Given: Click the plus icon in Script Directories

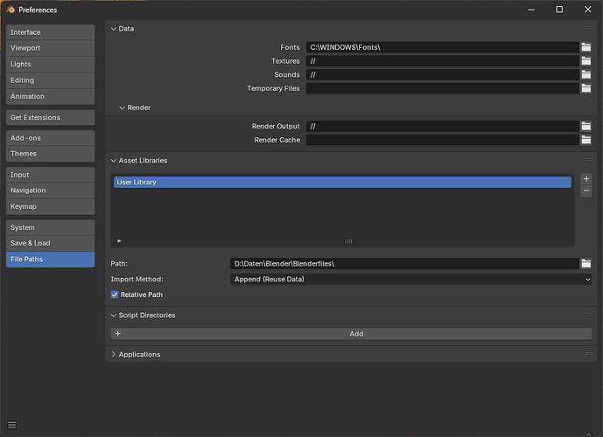Looking at the screenshot, I should pyautogui.click(x=118, y=334).
